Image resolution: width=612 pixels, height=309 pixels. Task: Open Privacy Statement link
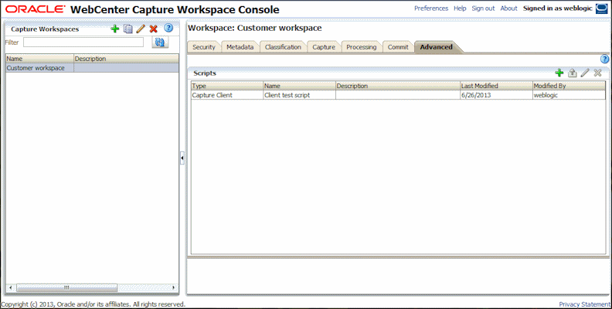585,304
